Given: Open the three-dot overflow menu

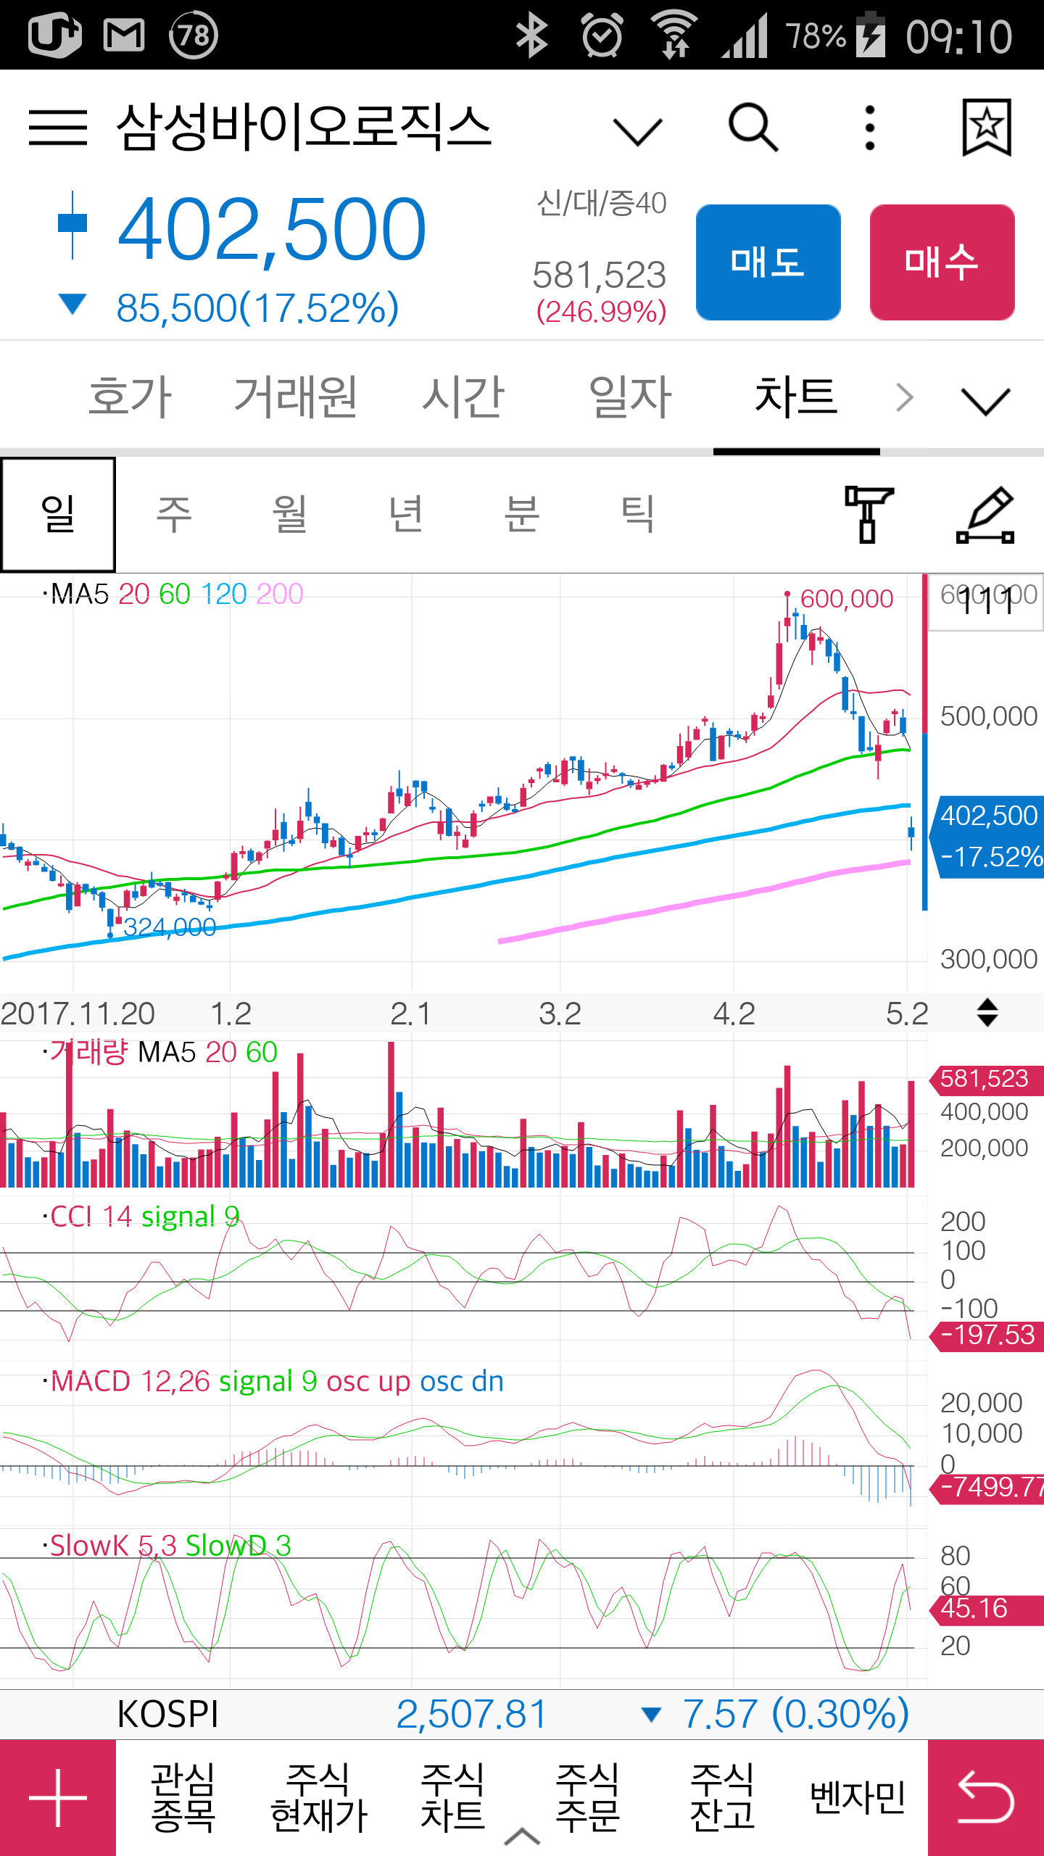Looking at the screenshot, I should coord(870,128).
